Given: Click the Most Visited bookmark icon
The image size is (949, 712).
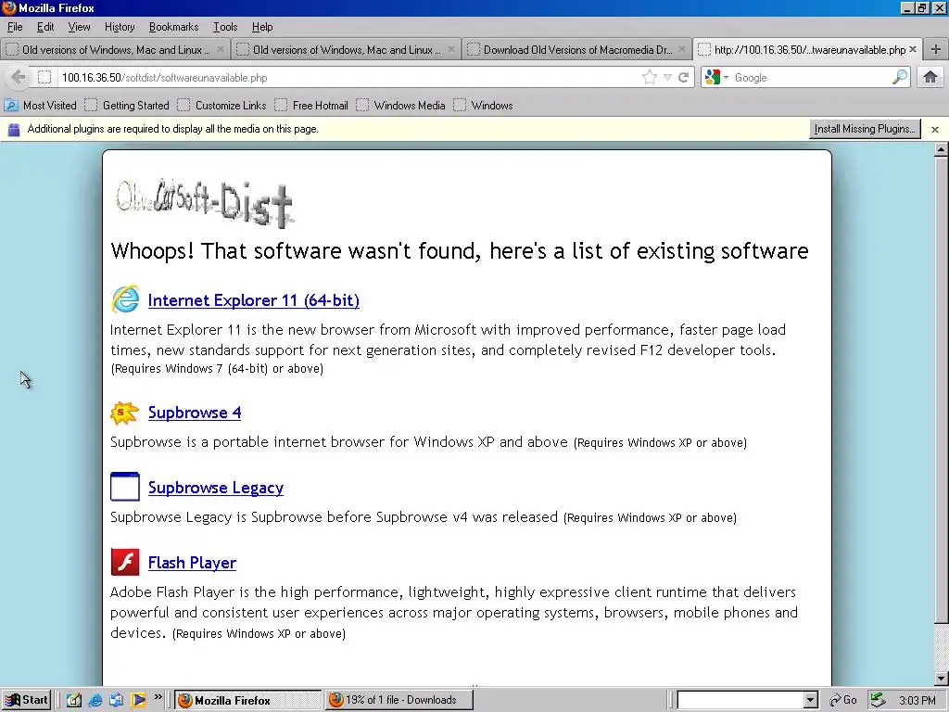Looking at the screenshot, I should [11, 106].
